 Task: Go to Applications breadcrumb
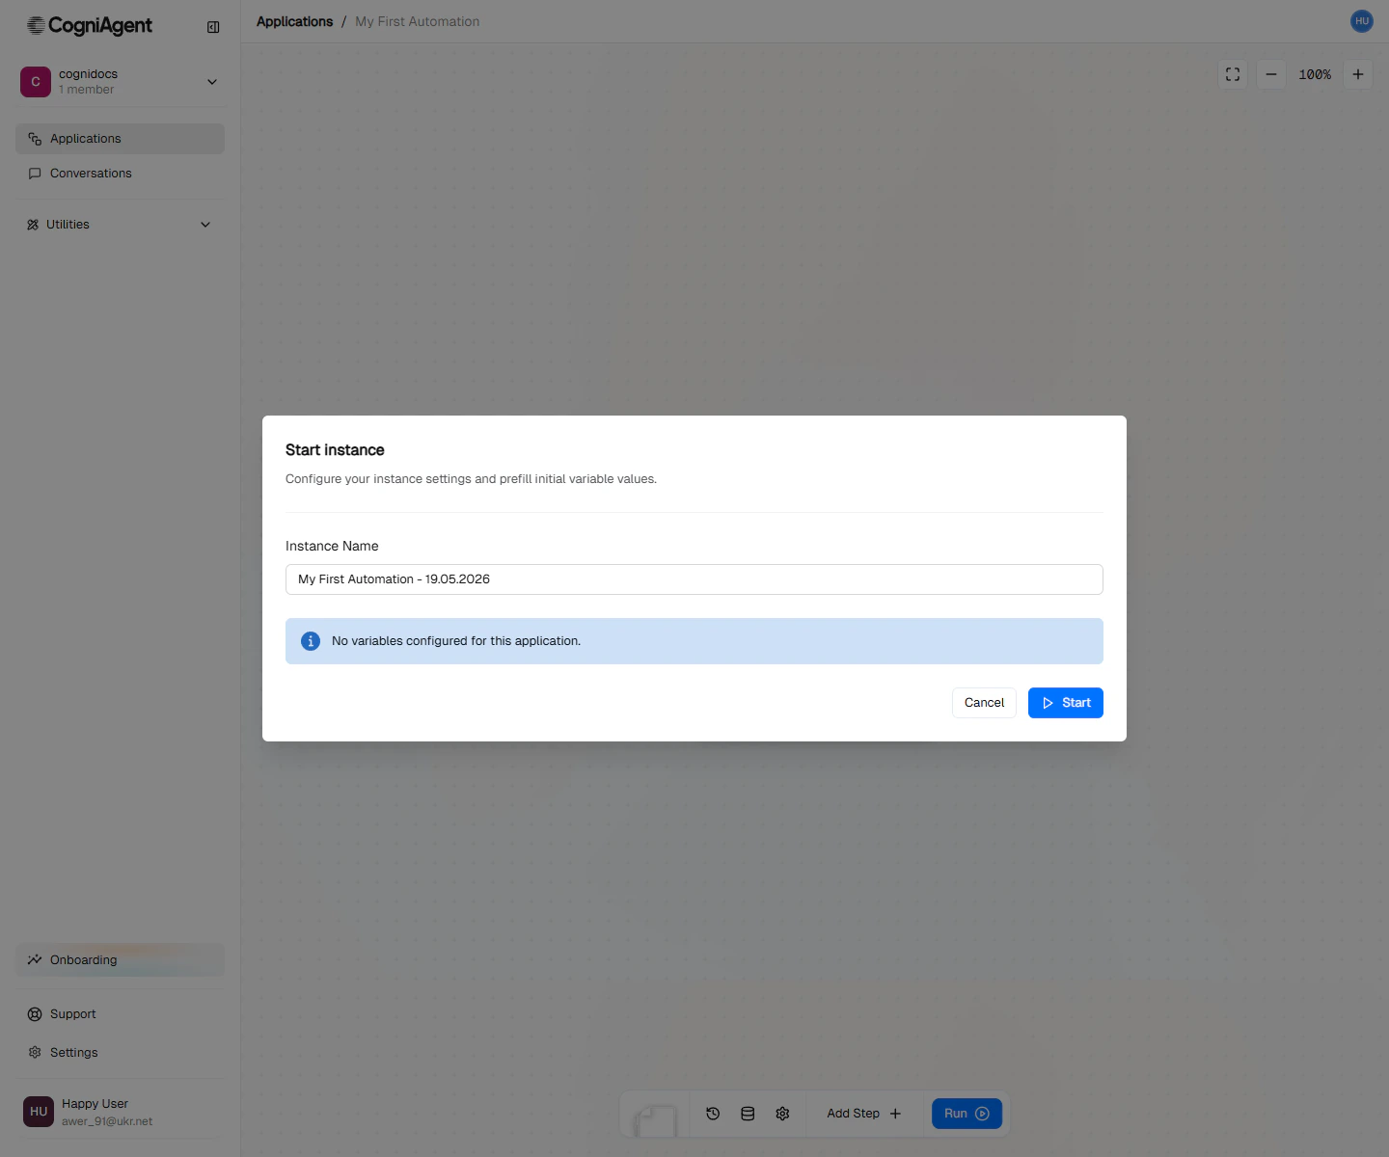click(294, 21)
